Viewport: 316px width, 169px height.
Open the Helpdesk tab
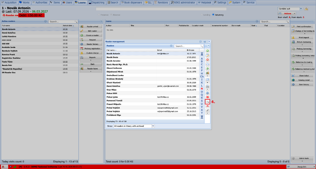click(x=205, y=3)
